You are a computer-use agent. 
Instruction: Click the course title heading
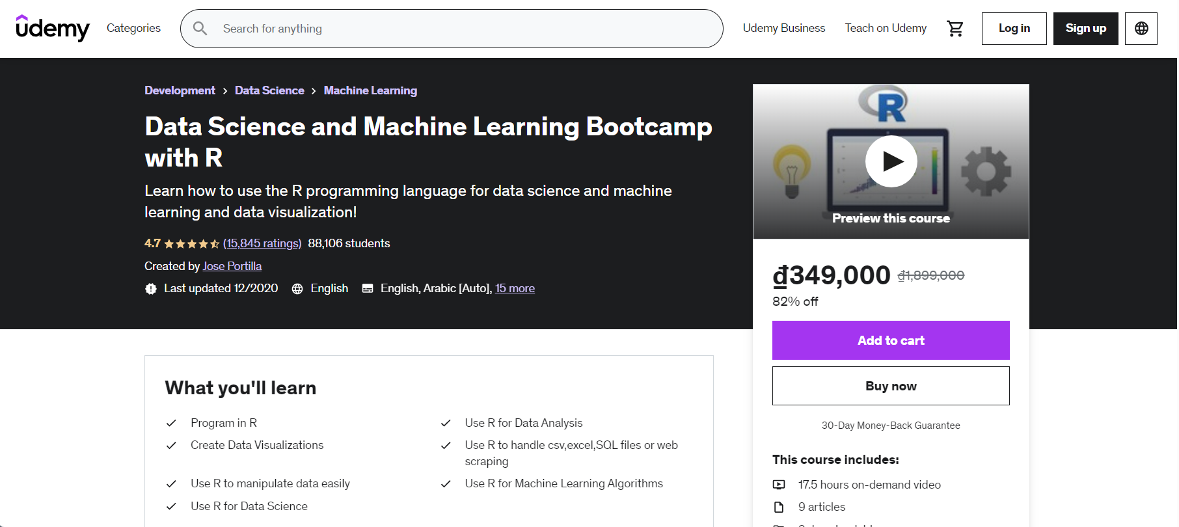point(428,142)
